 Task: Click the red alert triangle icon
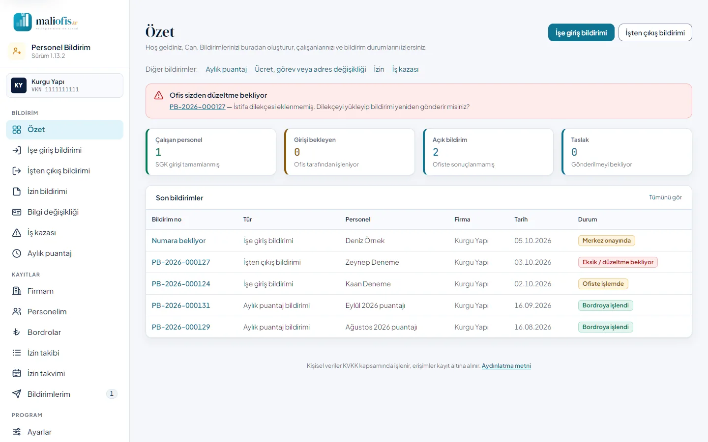pyautogui.click(x=159, y=95)
